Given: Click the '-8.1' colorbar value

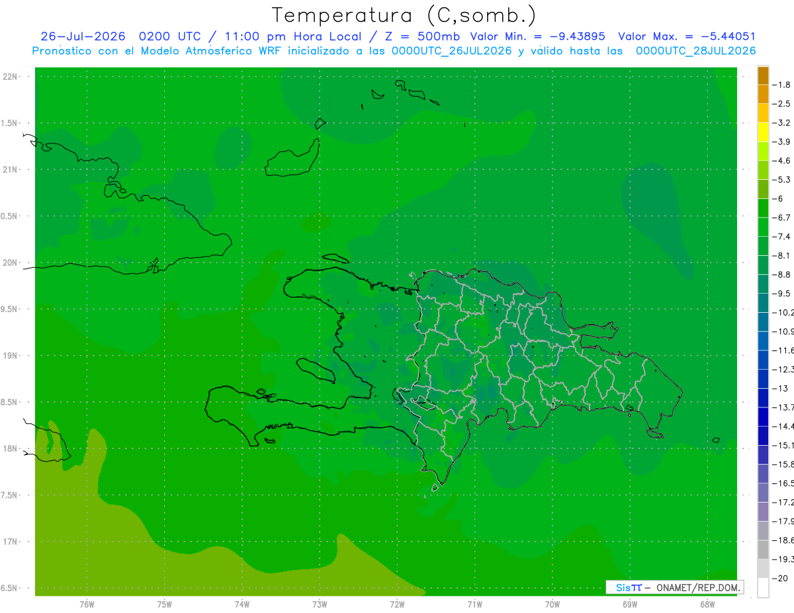Looking at the screenshot, I should point(781,255).
